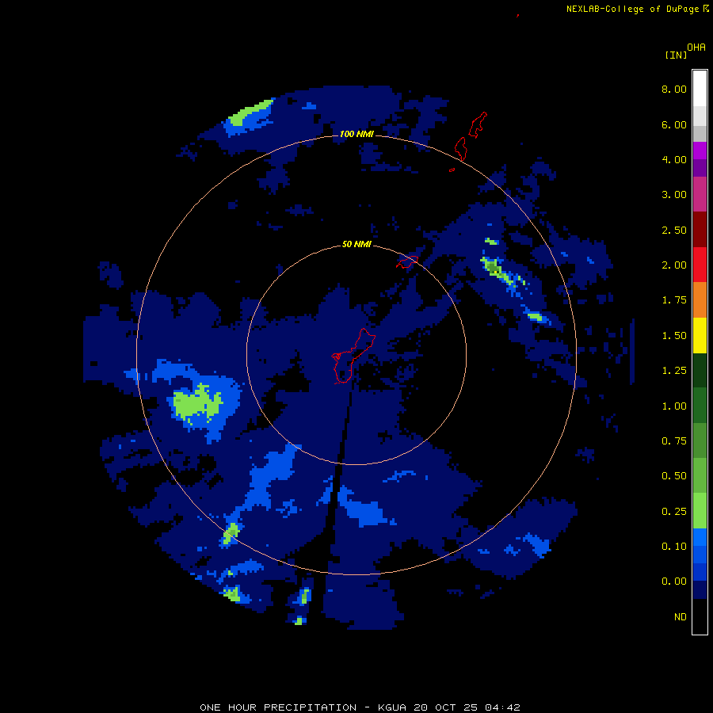Click the 1.00 legend value
Viewport: 713px width, 713px height.
674,406
